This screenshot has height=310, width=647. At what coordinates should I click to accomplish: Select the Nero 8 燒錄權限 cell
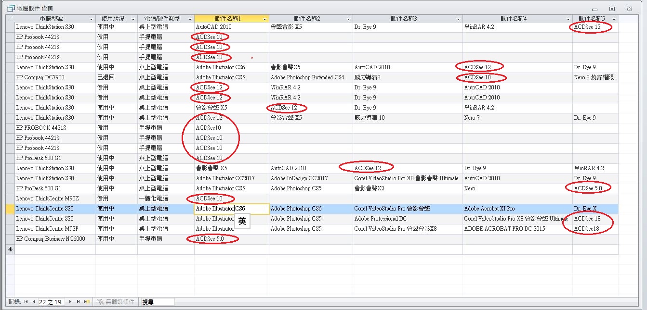click(x=595, y=77)
